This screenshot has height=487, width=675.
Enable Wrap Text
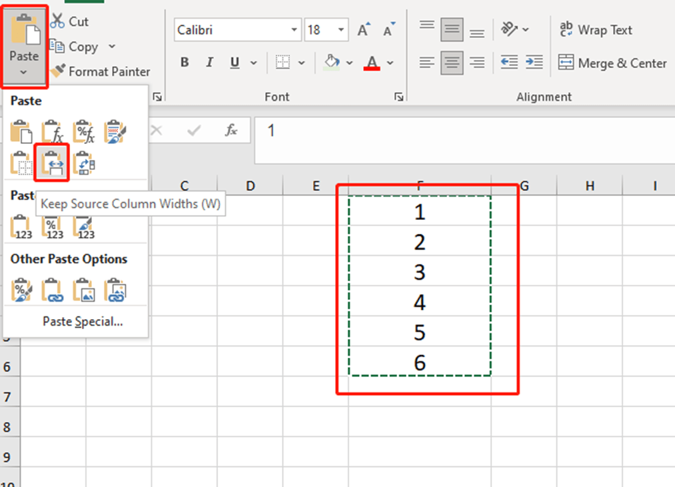click(595, 29)
